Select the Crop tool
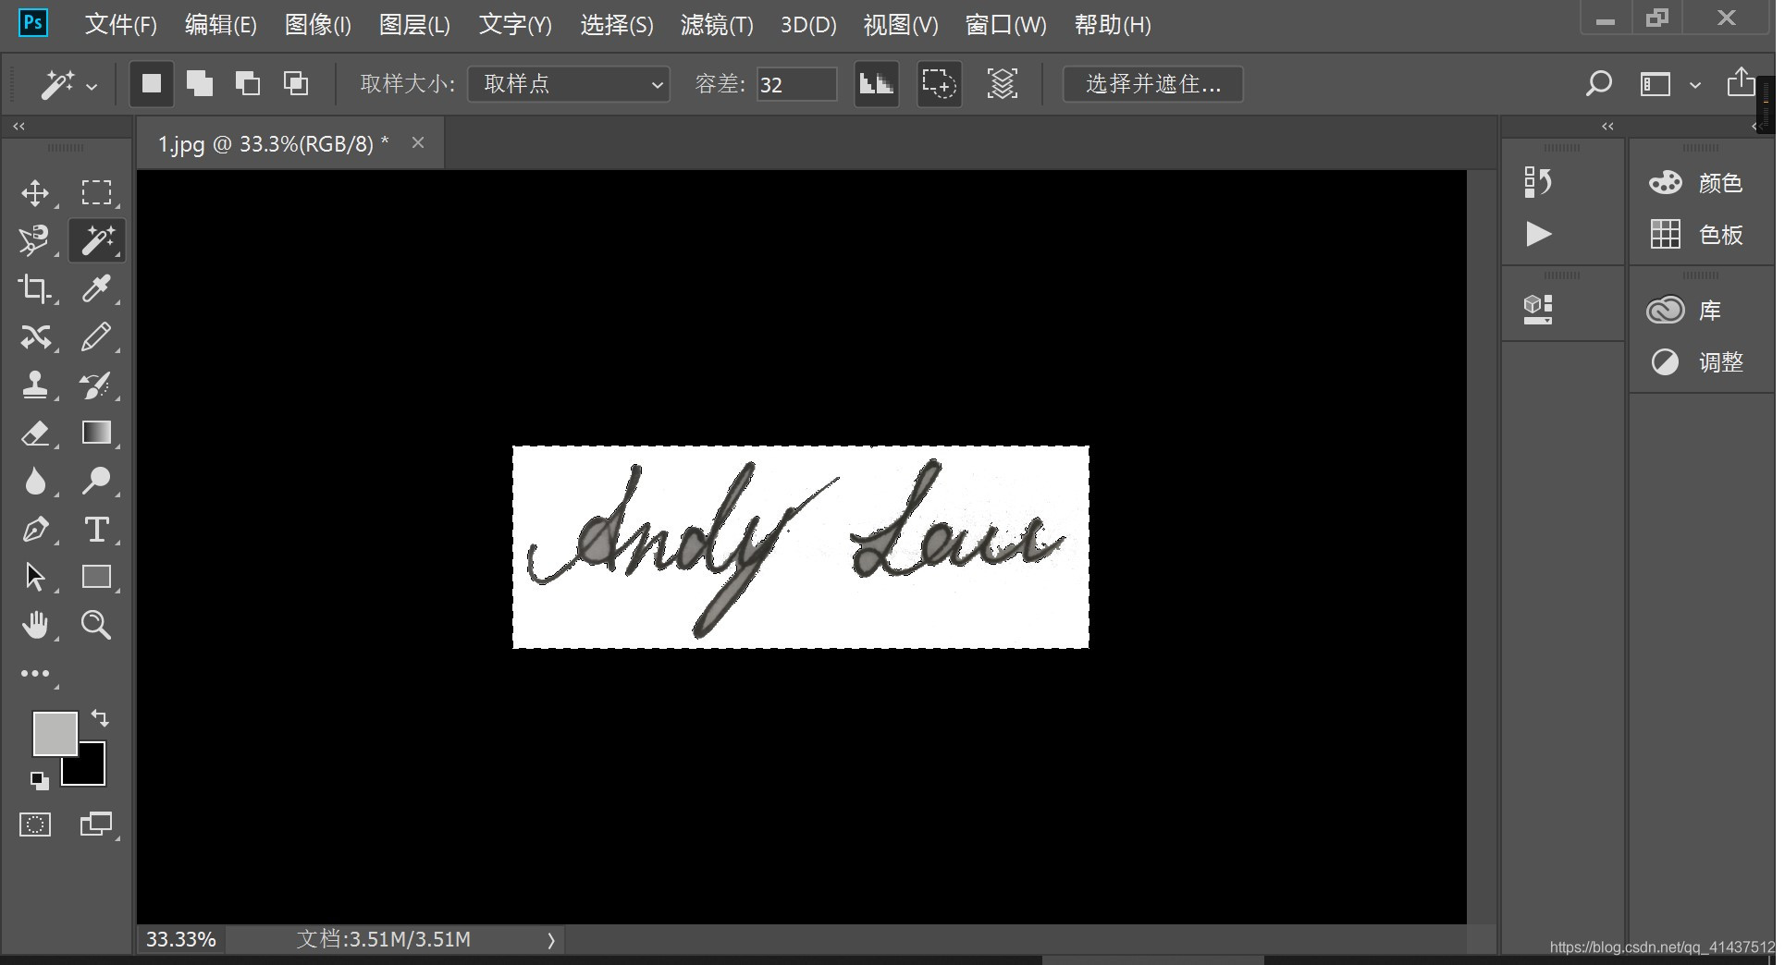The width and height of the screenshot is (1785, 965). pos(35,289)
